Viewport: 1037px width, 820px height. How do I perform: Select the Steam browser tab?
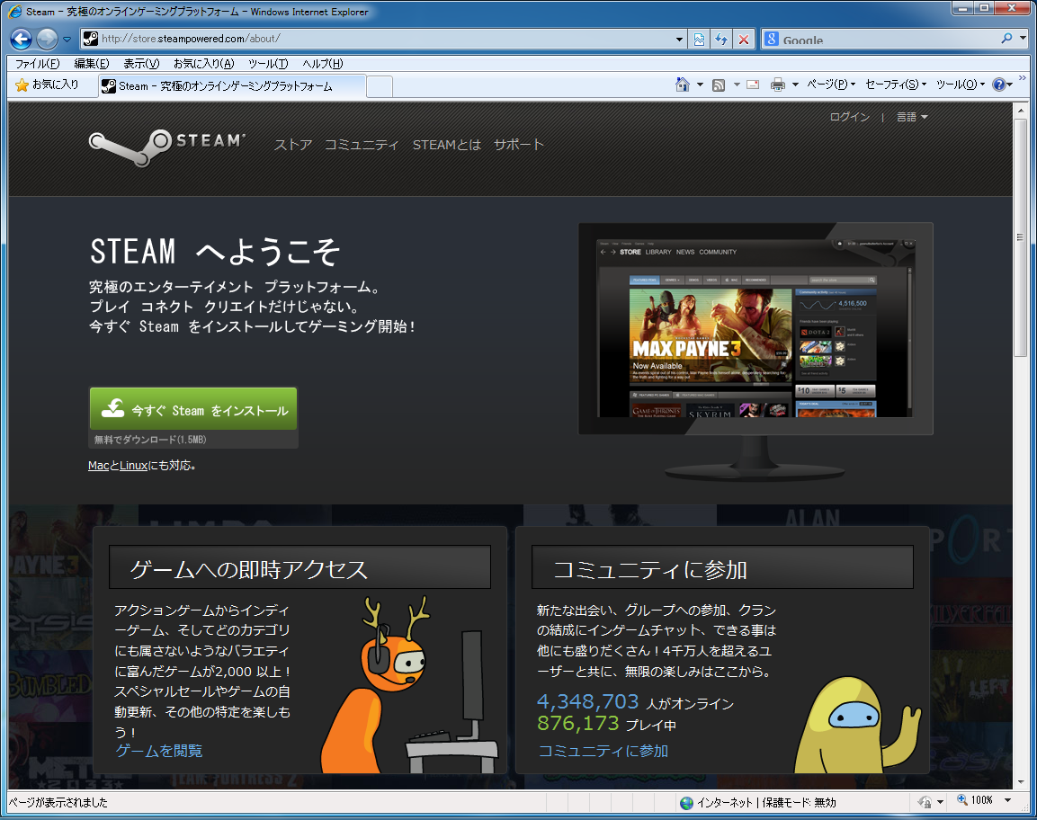[x=231, y=86]
